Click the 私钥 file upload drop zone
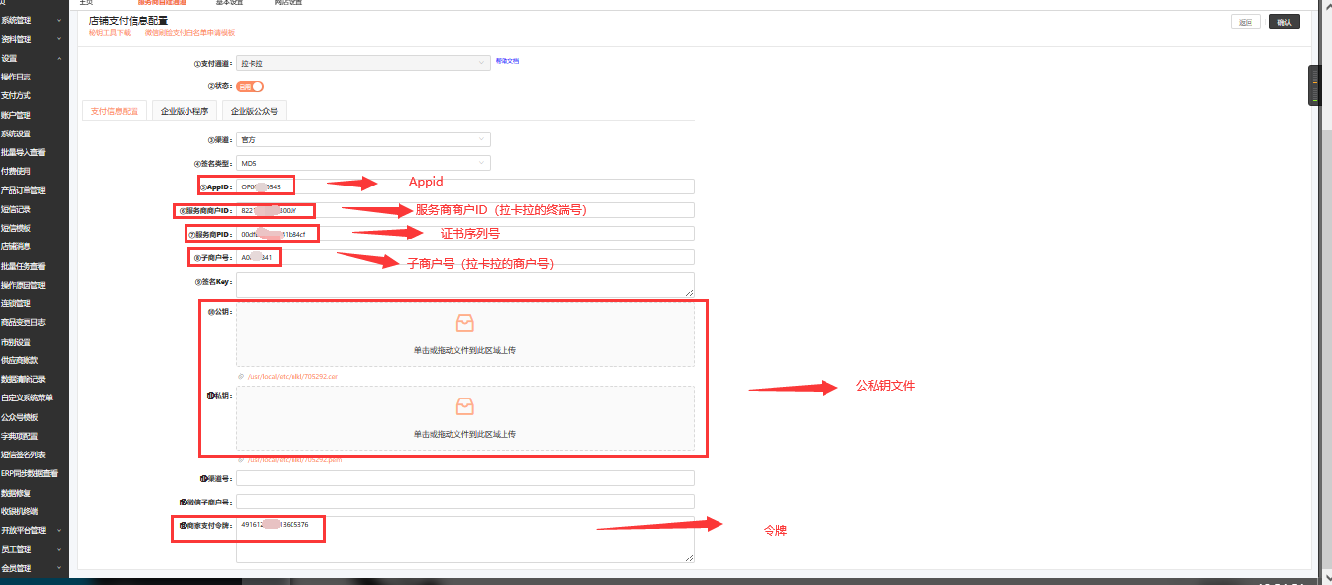 (464, 418)
